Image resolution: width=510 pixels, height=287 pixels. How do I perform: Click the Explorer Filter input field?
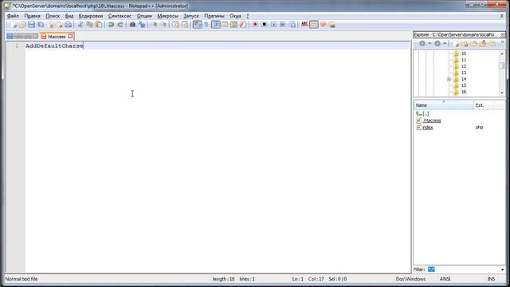click(x=463, y=269)
